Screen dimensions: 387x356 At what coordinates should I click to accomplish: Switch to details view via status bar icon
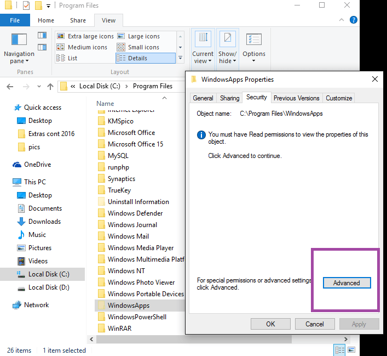point(339,350)
